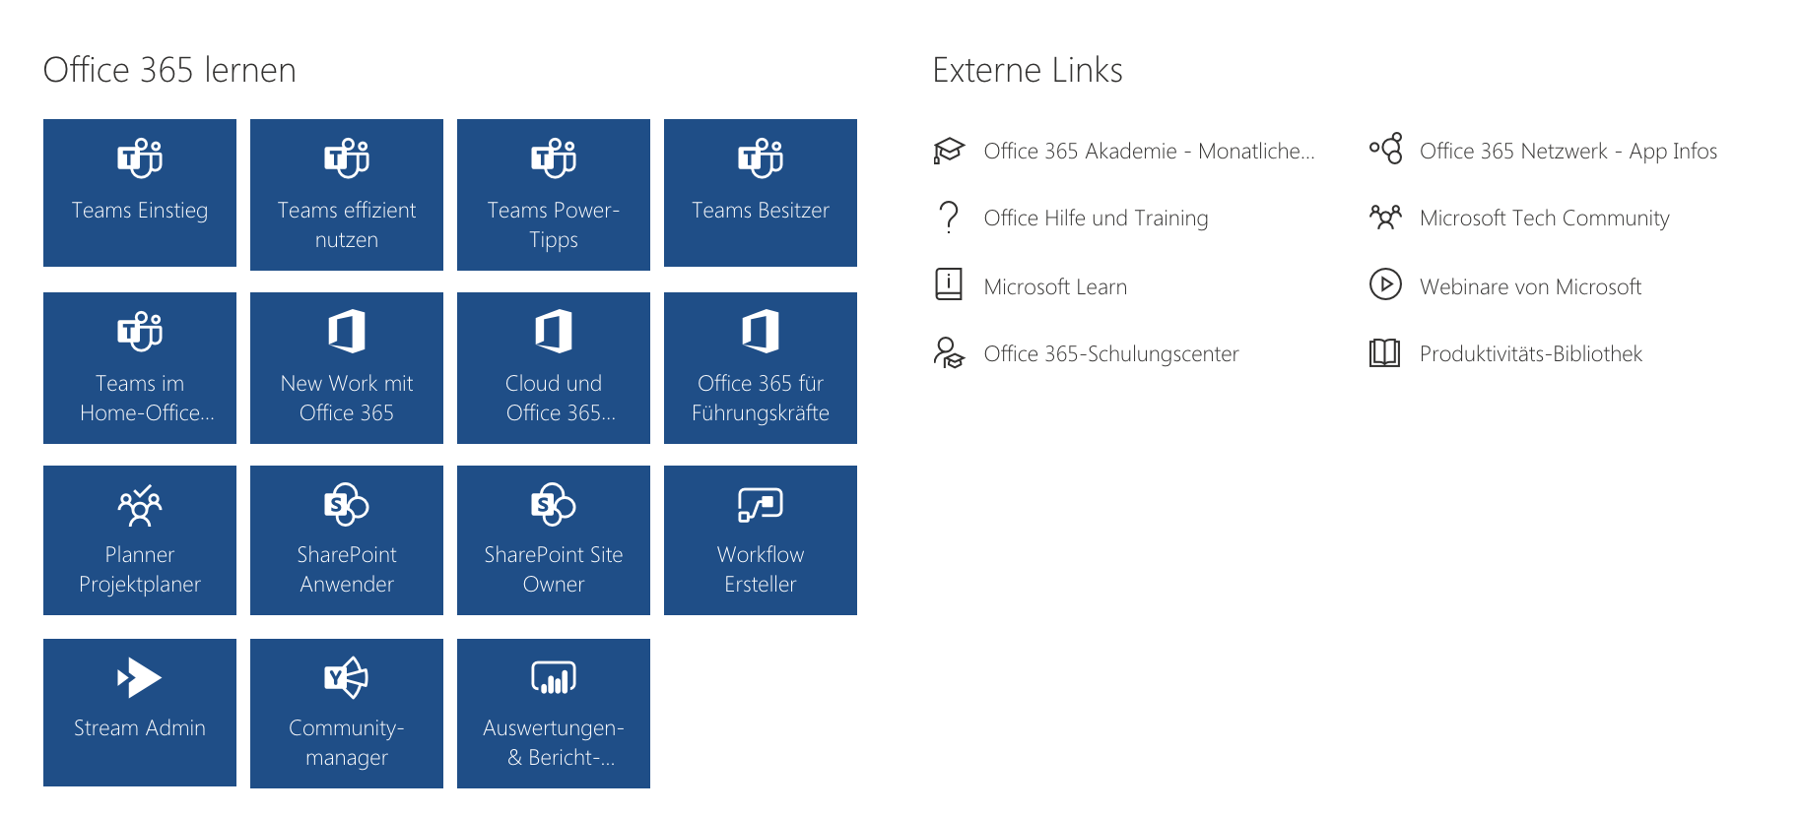Open the Office 365-Schulungscenter link
The image size is (1801, 815).
[1111, 354]
